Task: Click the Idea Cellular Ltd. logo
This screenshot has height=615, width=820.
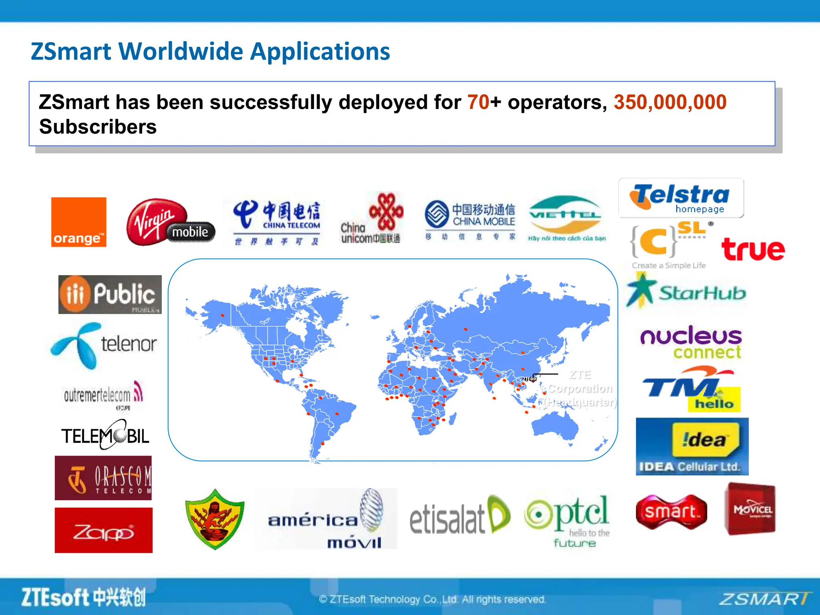Action: coord(692,446)
